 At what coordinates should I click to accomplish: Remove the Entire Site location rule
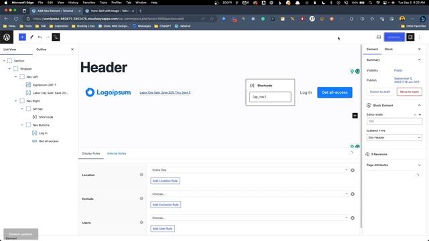[x=353, y=170]
